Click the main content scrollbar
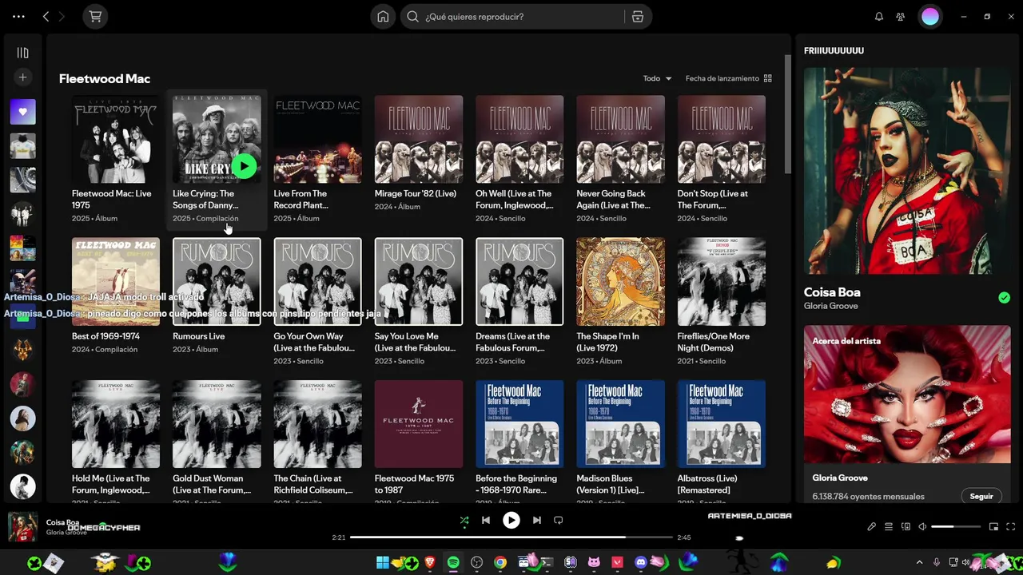 pyautogui.click(x=786, y=113)
